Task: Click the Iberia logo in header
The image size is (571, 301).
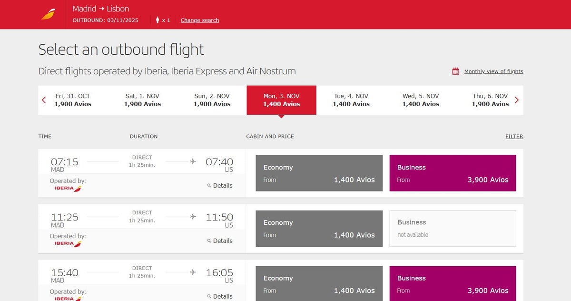Action: [x=48, y=14]
